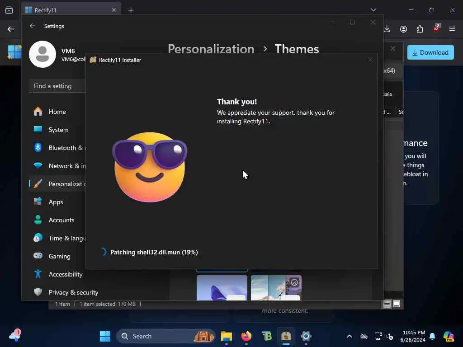The height and width of the screenshot is (347, 463).
Task: Open a new browser tab
Action: pos(131,10)
